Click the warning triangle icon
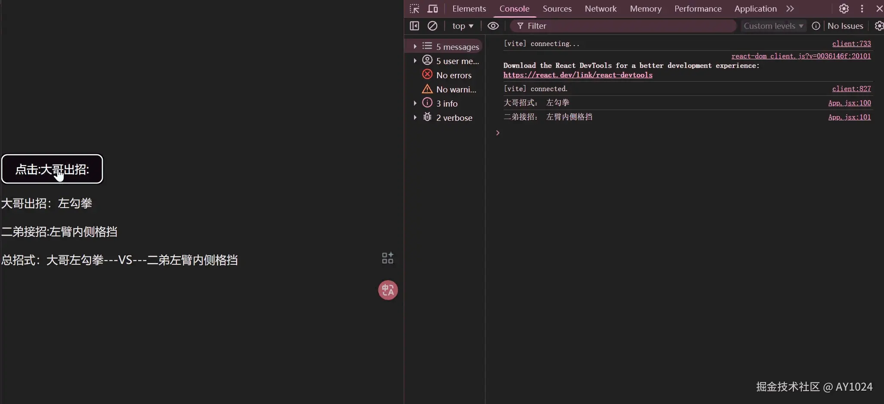 tap(427, 89)
